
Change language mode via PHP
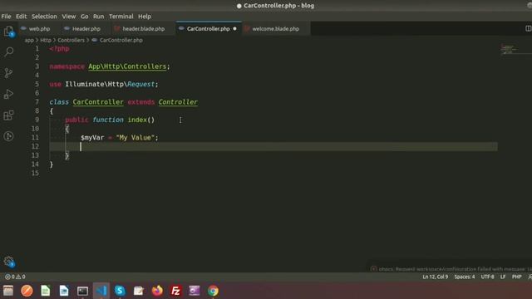coord(517,277)
